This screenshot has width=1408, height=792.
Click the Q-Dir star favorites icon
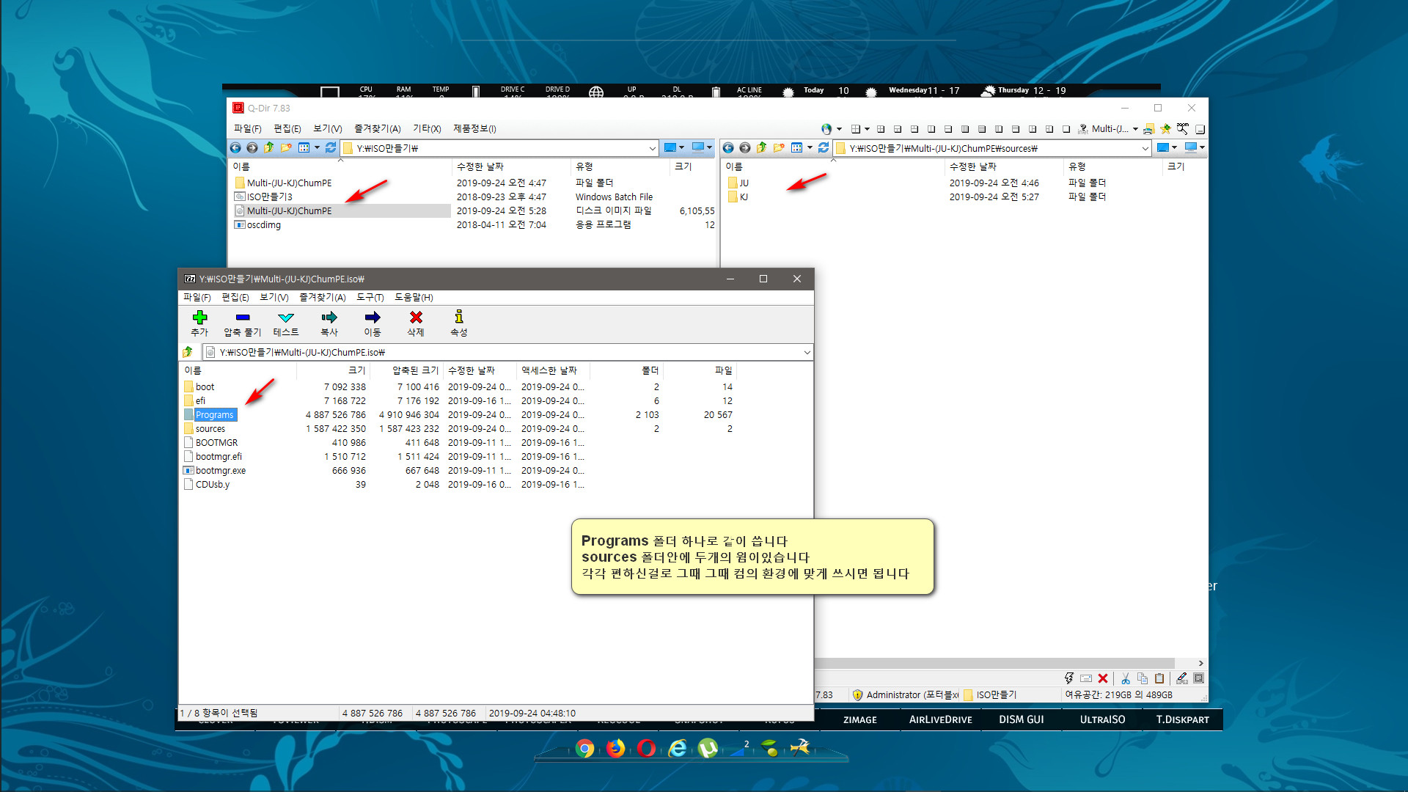pos(1165,129)
